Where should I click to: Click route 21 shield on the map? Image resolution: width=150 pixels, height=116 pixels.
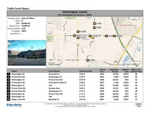125,49
